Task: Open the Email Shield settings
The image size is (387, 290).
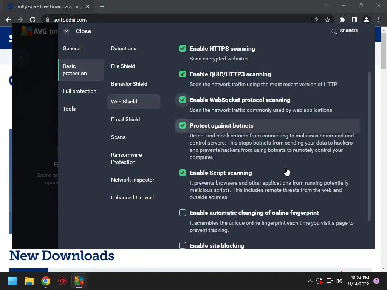Action: point(125,119)
